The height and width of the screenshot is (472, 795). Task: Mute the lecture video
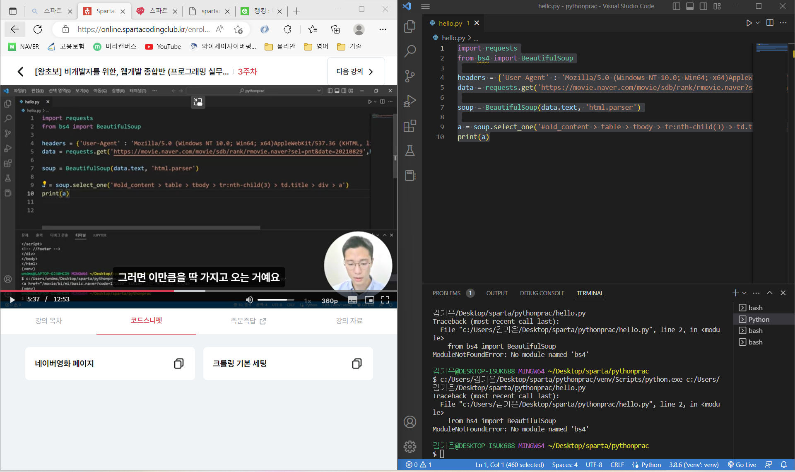tap(249, 300)
